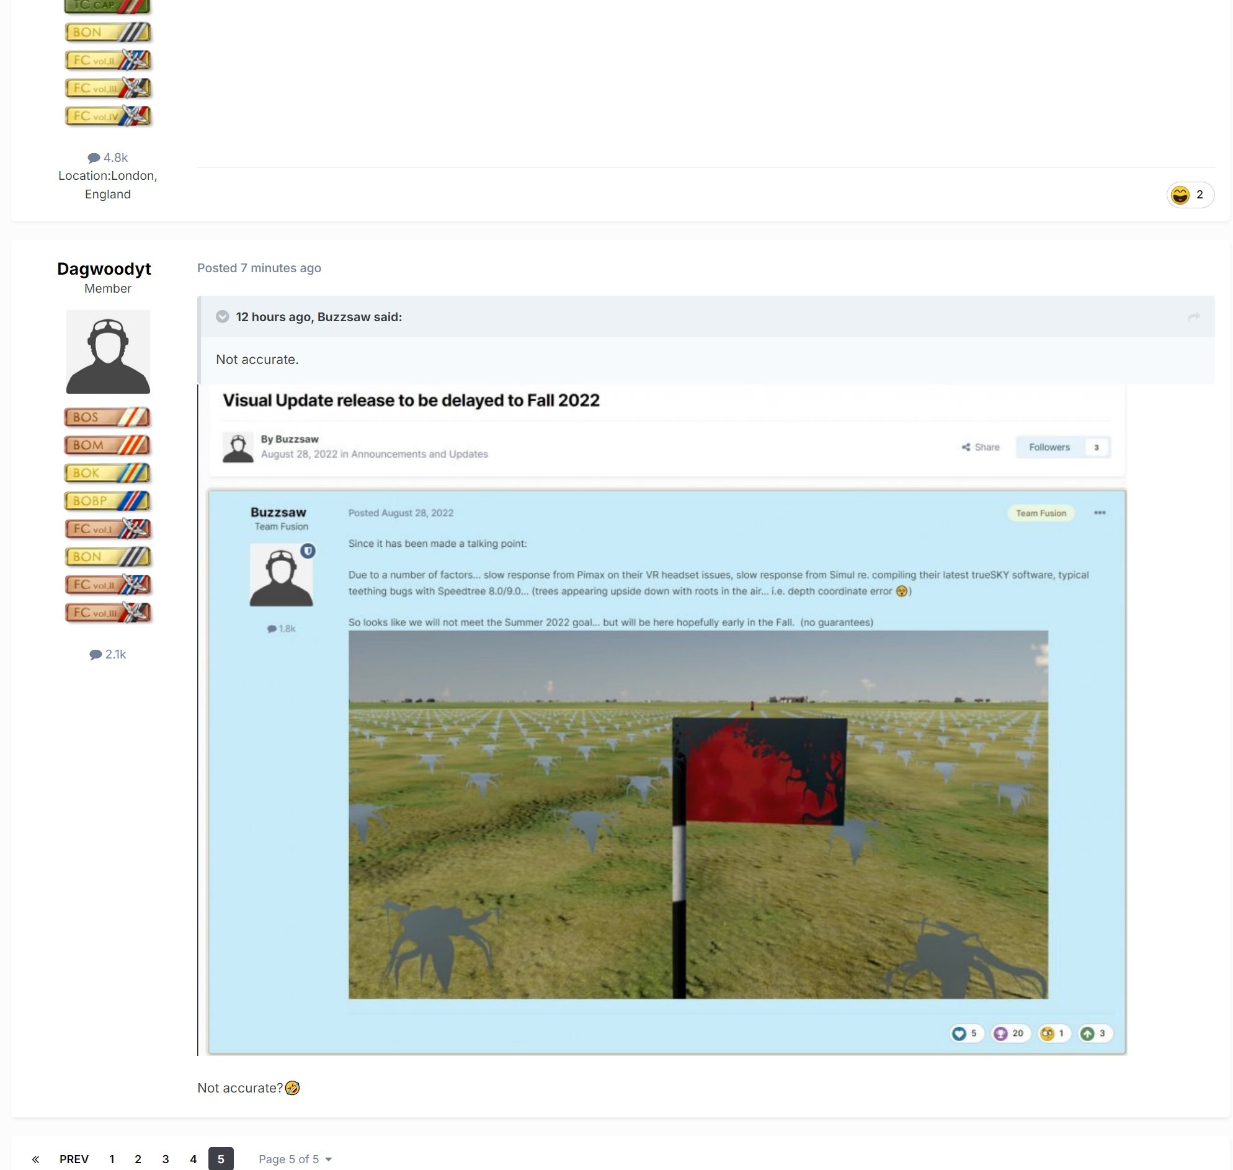Go to page 3
Viewport: 1233px width, 1170px height.
[166, 1159]
